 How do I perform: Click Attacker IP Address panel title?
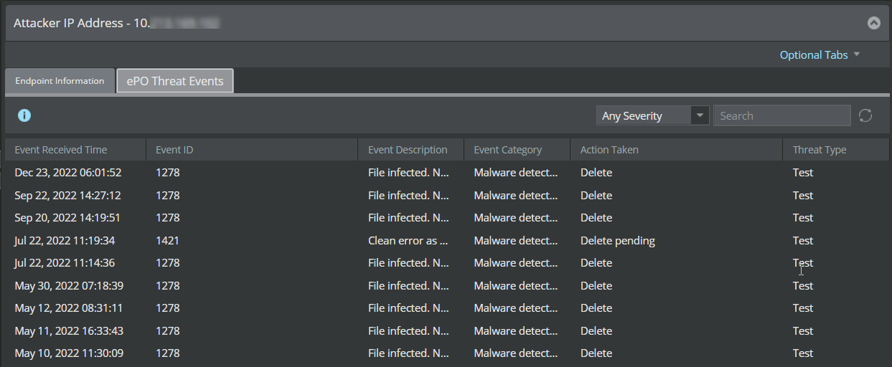(x=117, y=23)
